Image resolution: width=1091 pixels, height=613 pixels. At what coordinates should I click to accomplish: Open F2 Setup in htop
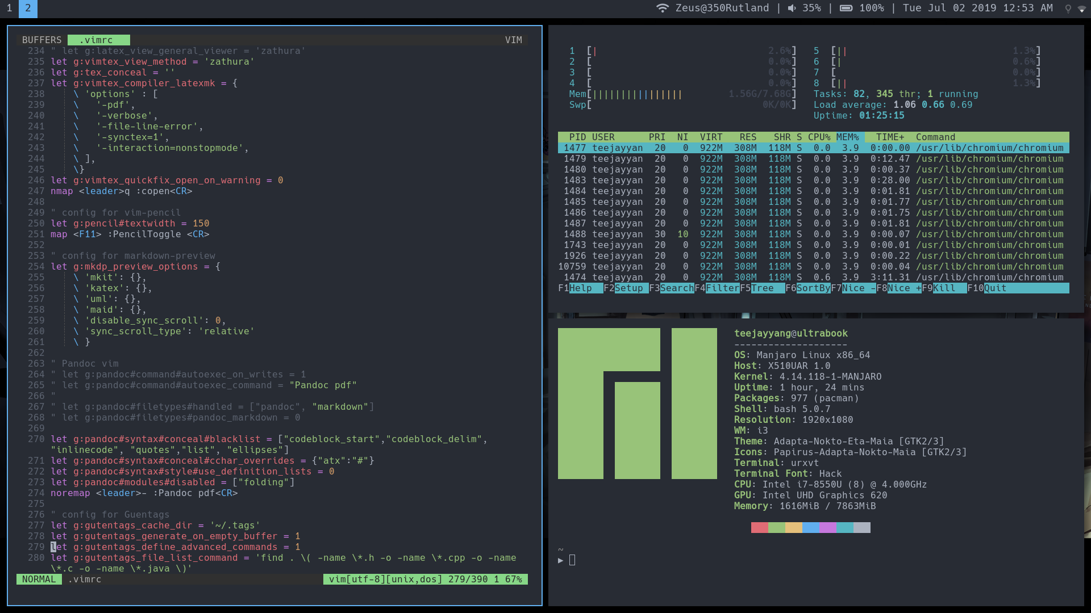click(628, 288)
